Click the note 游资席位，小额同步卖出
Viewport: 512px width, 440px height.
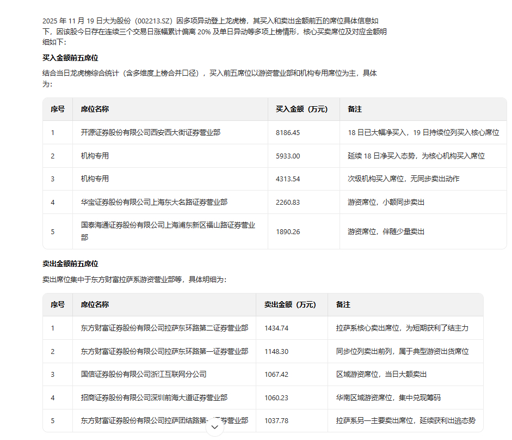click(386, 203)
